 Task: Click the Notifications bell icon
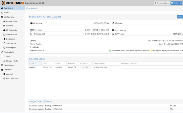pyautogui.click(x=4, y=43)
